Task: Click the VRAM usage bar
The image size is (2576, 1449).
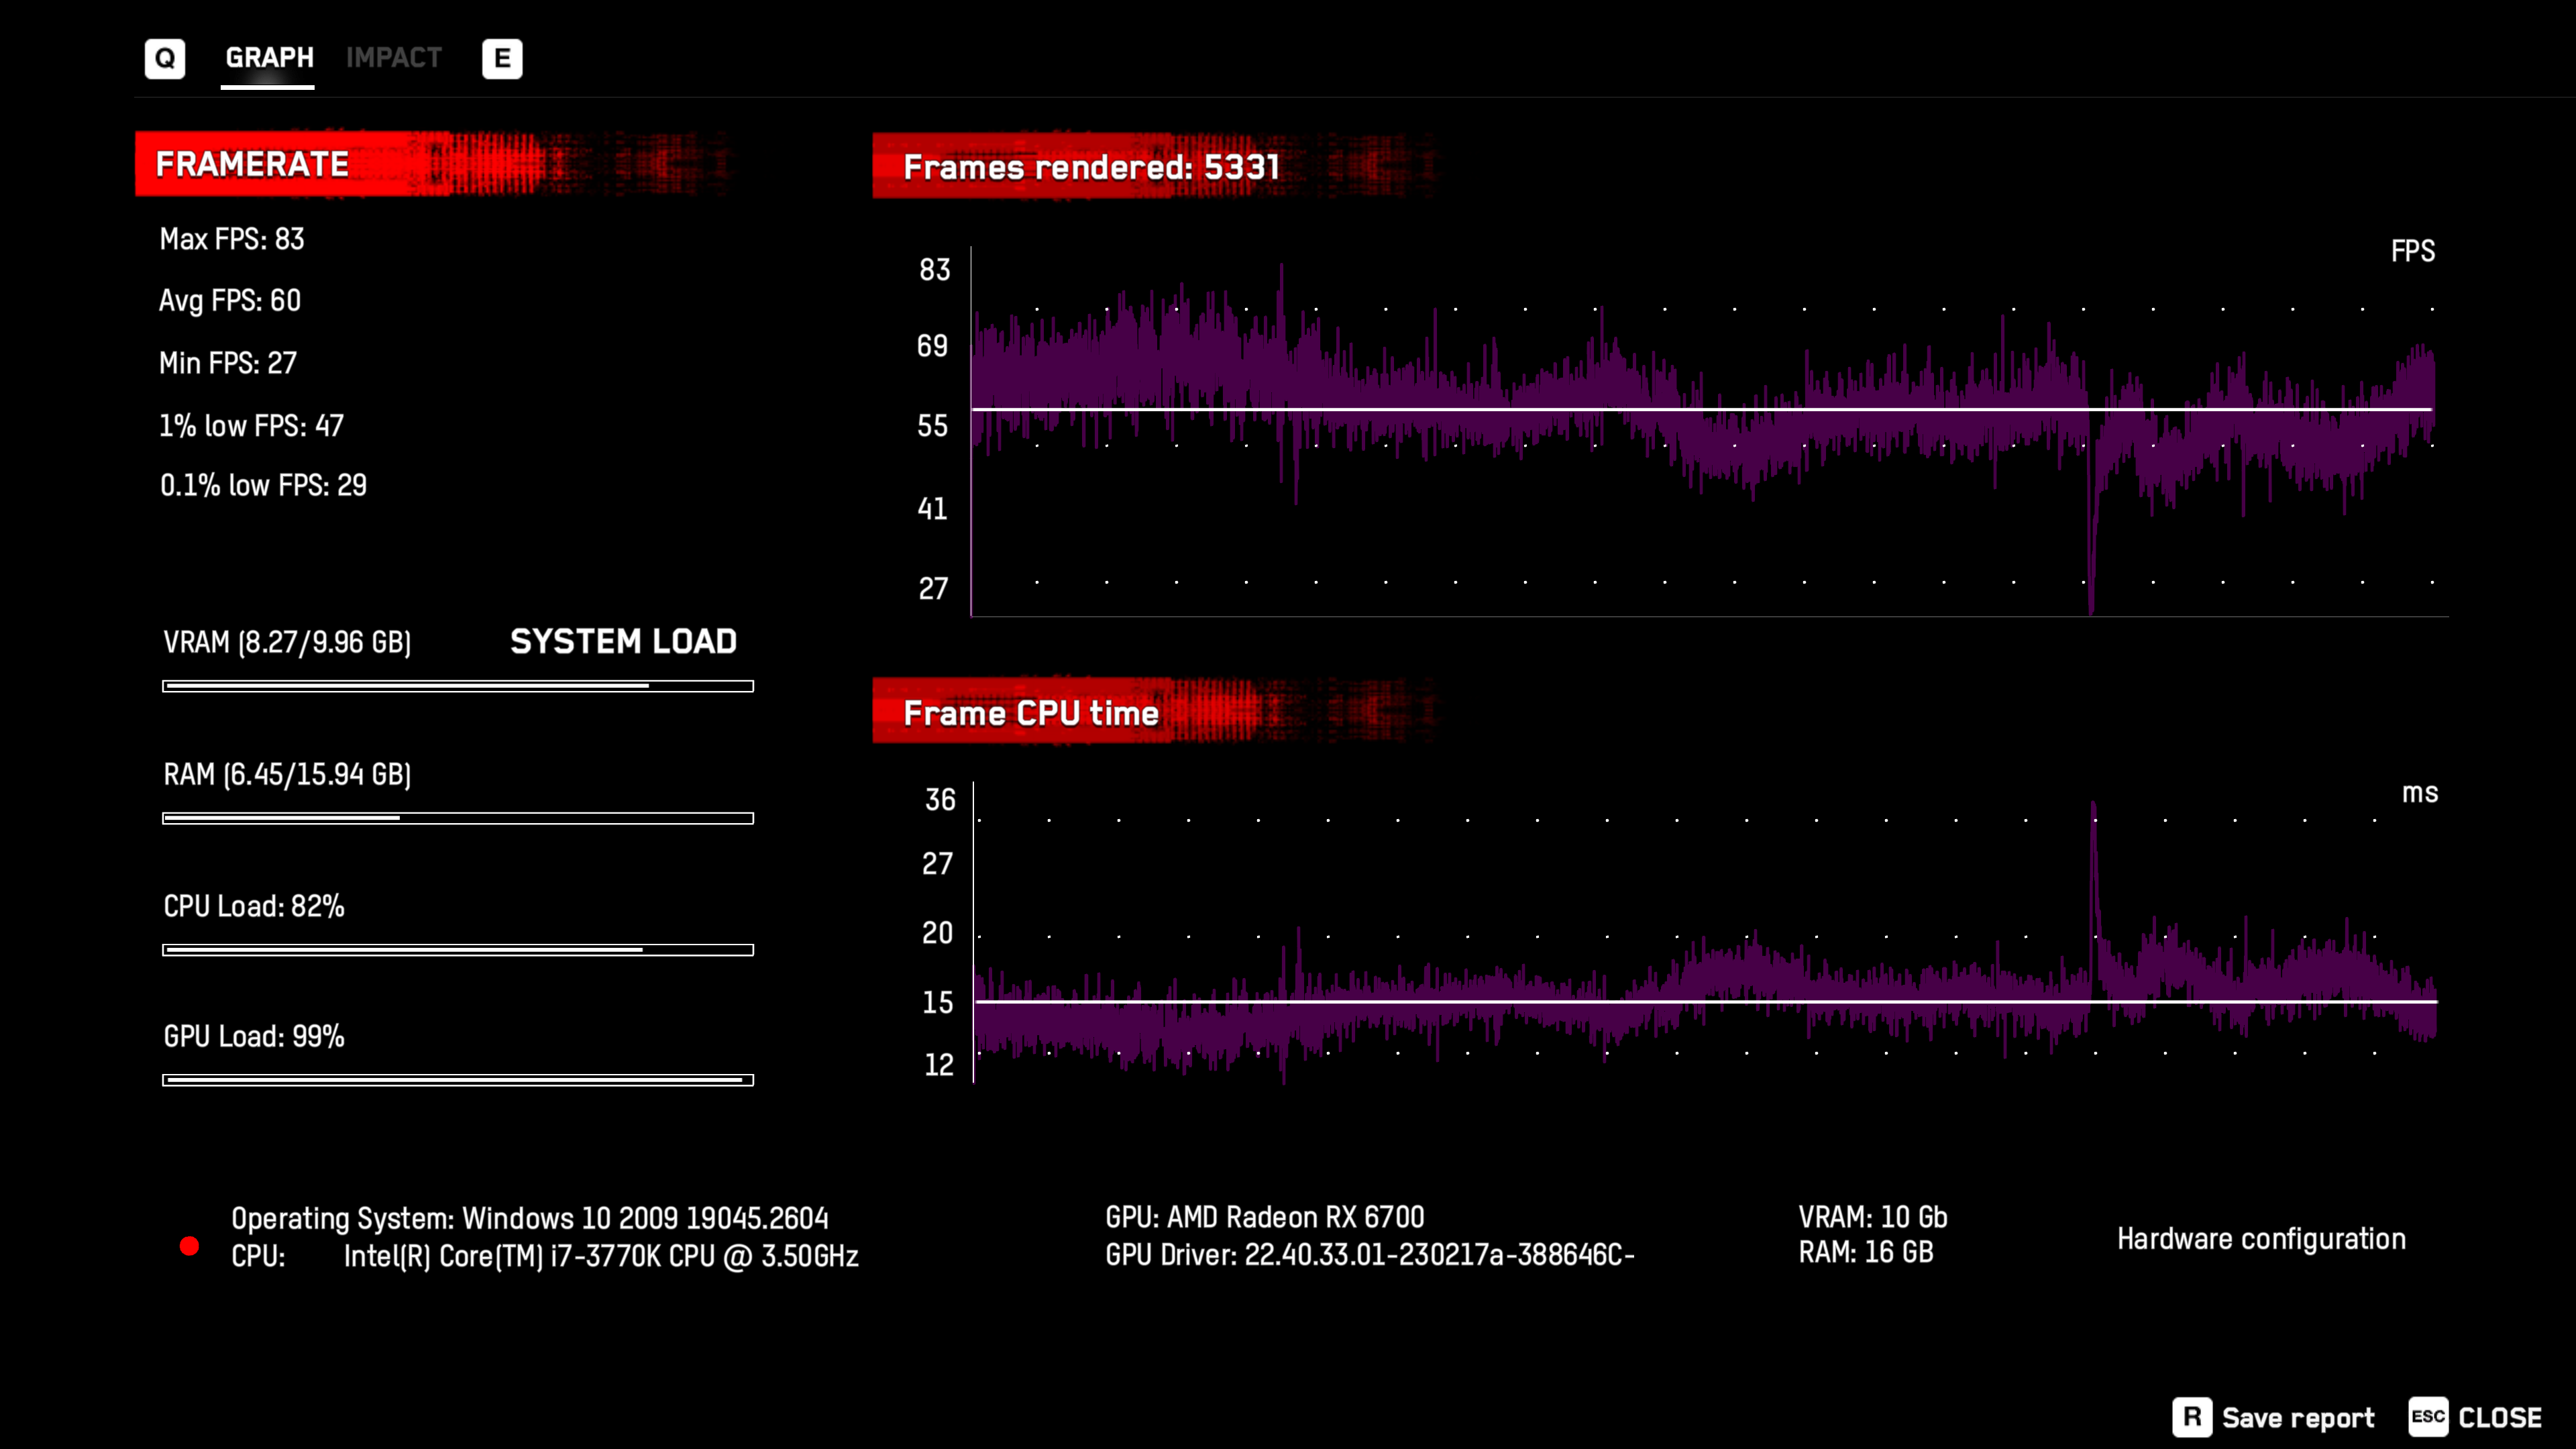Action: (x=458, y=686)
